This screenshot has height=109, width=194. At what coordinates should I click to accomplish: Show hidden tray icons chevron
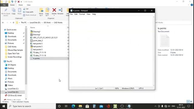[x=156, y=106]
